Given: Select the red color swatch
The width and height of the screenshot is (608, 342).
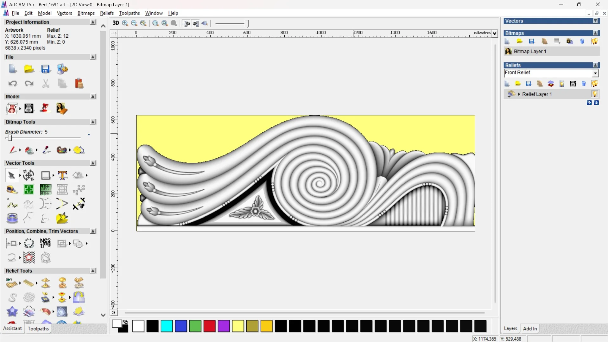Looking at the screenshot, I should [x=209, y=326].
